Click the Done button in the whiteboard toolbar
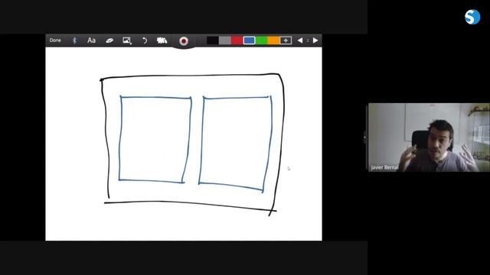The image size is (490, 275). pyautogui.click(x=55, y=40)
